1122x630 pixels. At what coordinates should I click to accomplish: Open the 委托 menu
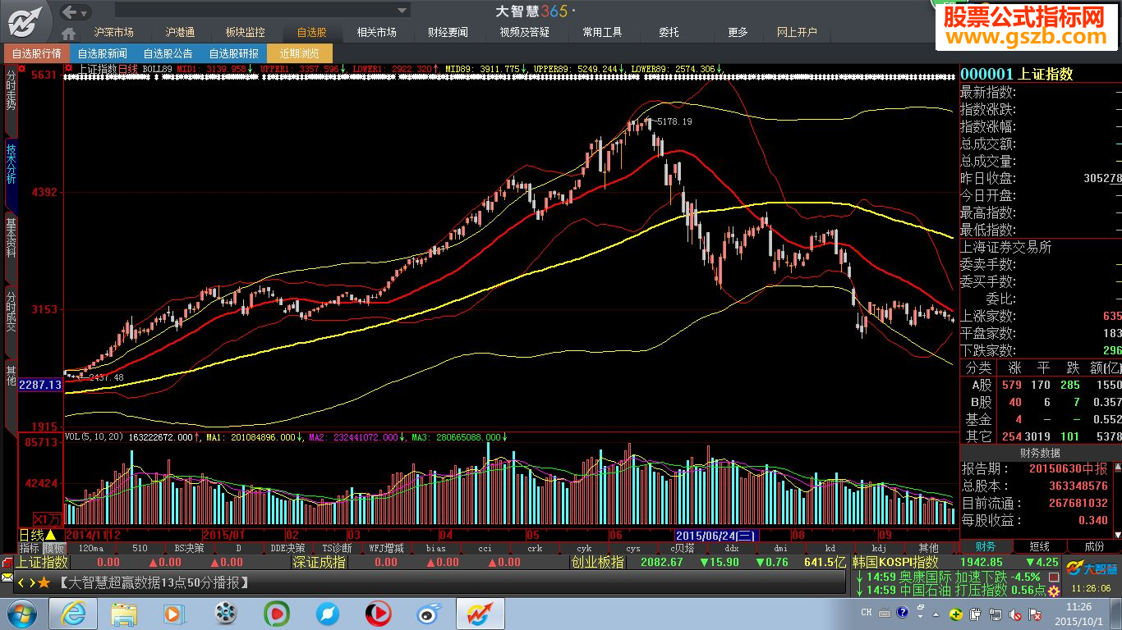click(669, 32)
